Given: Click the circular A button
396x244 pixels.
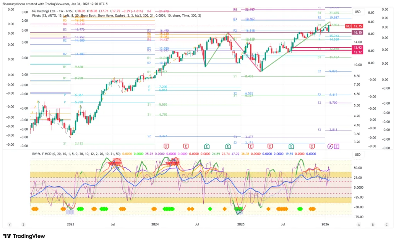Looking at the screenshot, I should click(359, 224).
